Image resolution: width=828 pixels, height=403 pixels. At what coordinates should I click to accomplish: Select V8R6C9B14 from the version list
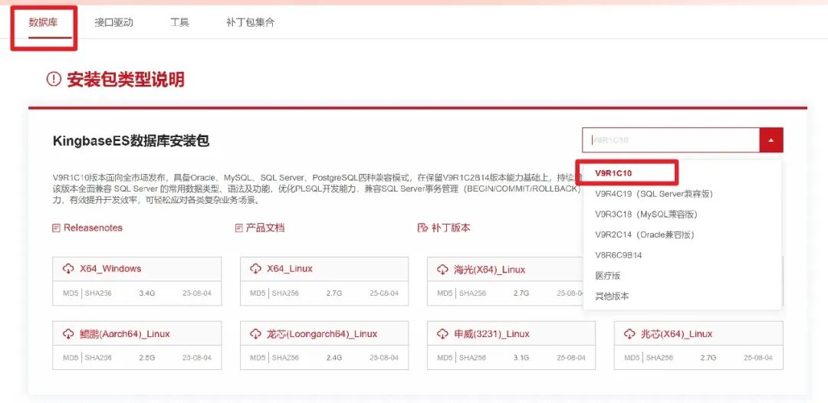619,255
